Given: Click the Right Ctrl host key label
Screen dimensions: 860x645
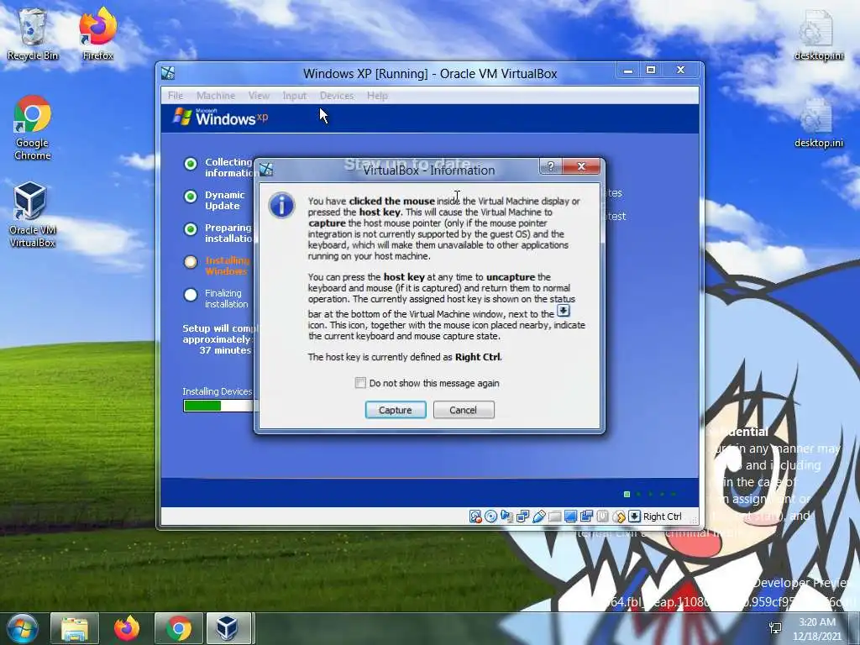Looking at the screenshot, I should [662, 517].
